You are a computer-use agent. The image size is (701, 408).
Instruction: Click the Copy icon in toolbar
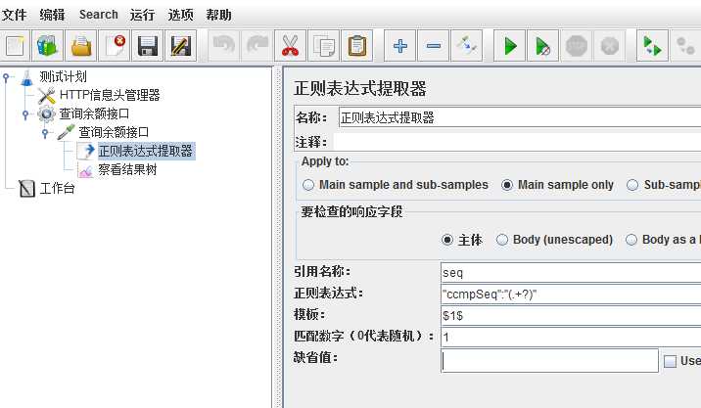324,46
